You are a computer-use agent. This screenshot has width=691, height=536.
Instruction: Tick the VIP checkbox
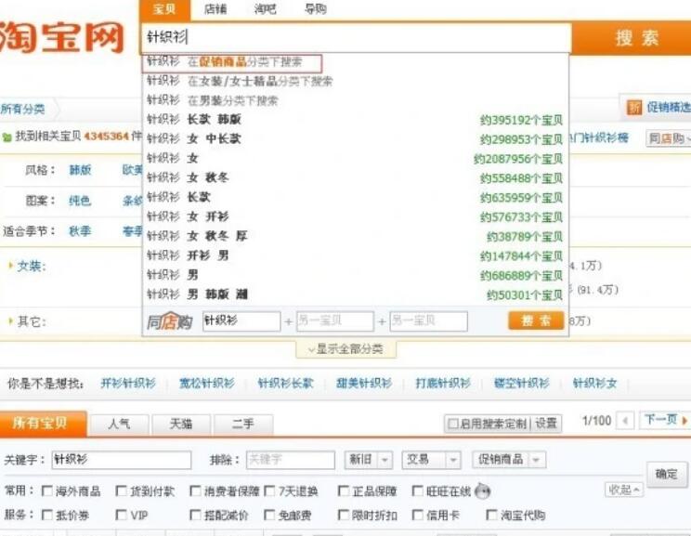(x=121, y=515)
